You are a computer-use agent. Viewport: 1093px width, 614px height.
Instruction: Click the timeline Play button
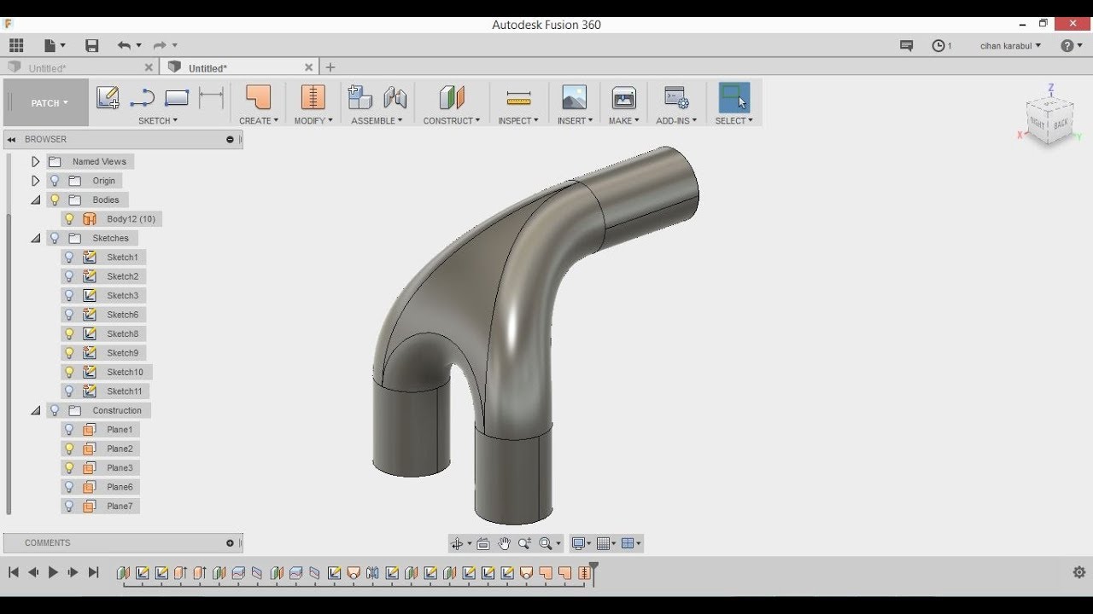pos(53,573)
